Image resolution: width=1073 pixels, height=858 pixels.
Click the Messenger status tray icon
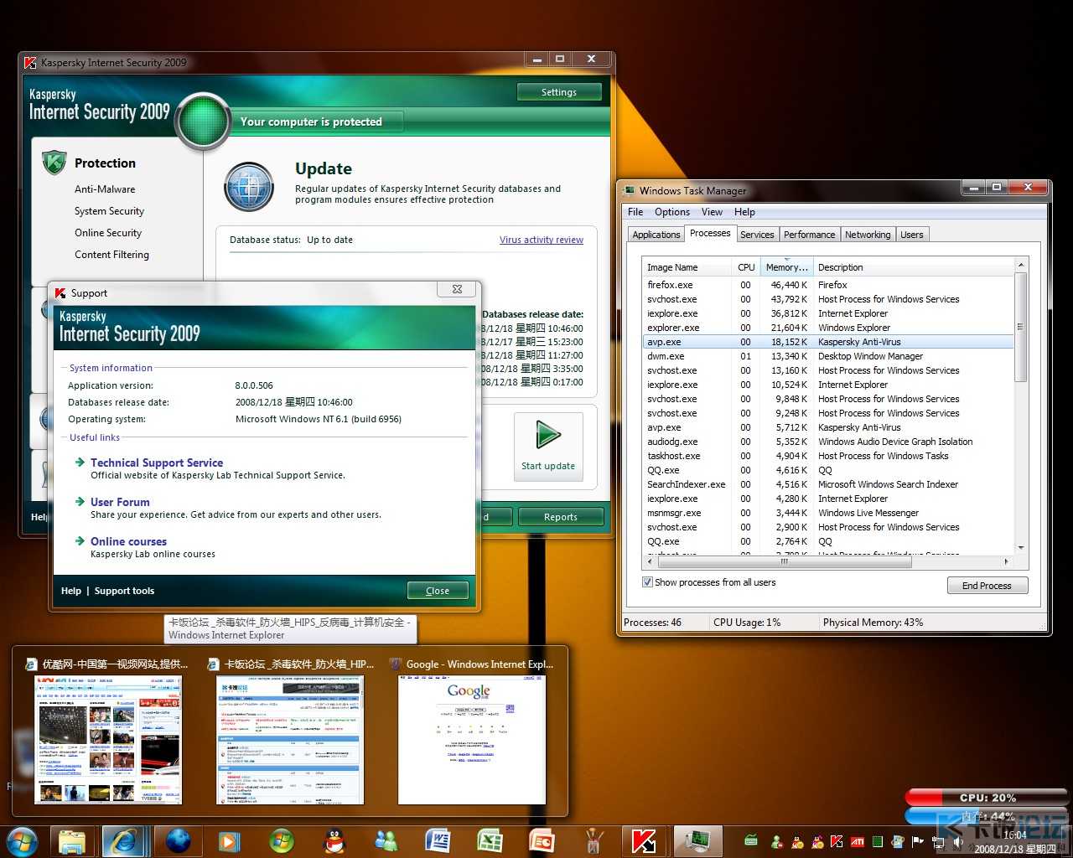click(x=776, y=841)
